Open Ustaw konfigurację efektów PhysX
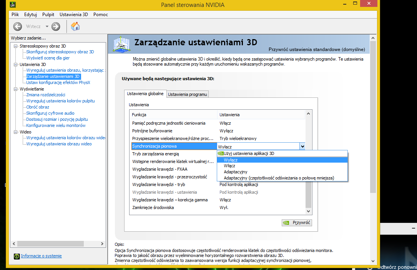 [58, 82]
